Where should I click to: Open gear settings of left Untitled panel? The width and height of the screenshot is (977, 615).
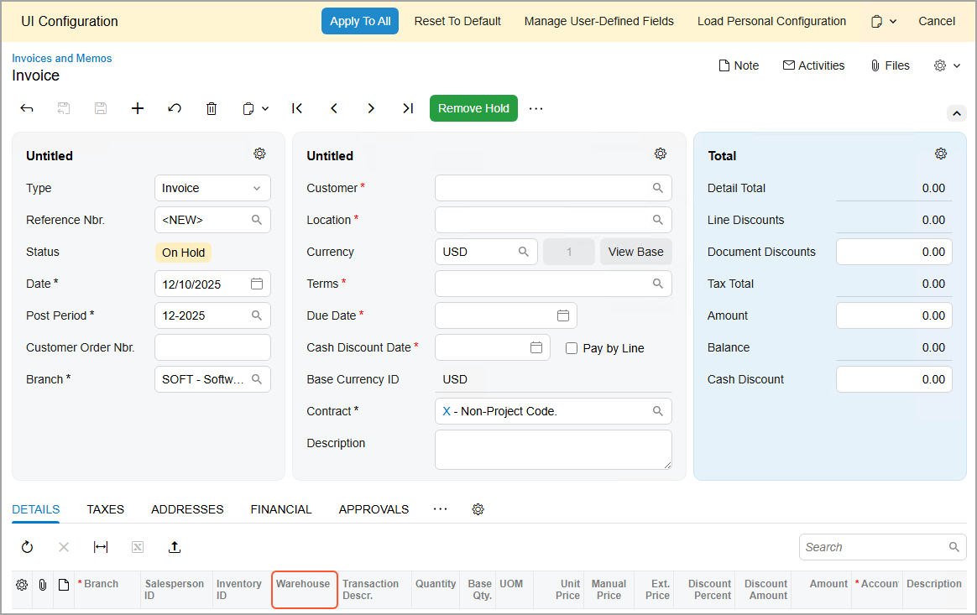tap(260, 154)
